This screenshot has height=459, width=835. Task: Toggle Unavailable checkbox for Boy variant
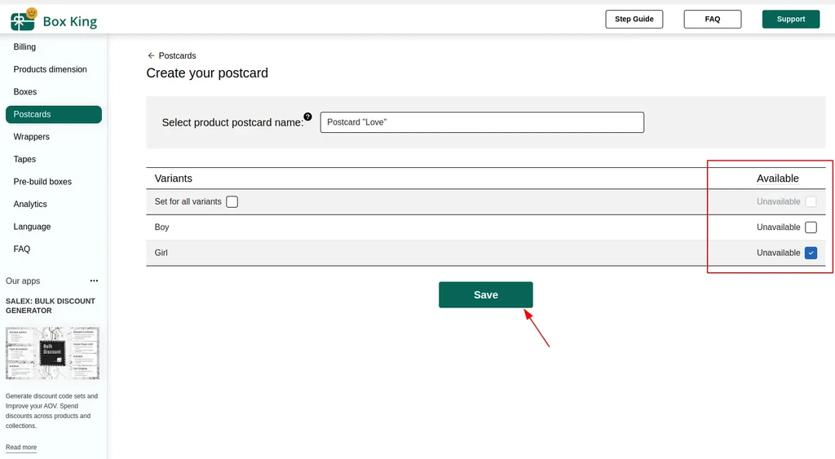(x=811, y=227)
